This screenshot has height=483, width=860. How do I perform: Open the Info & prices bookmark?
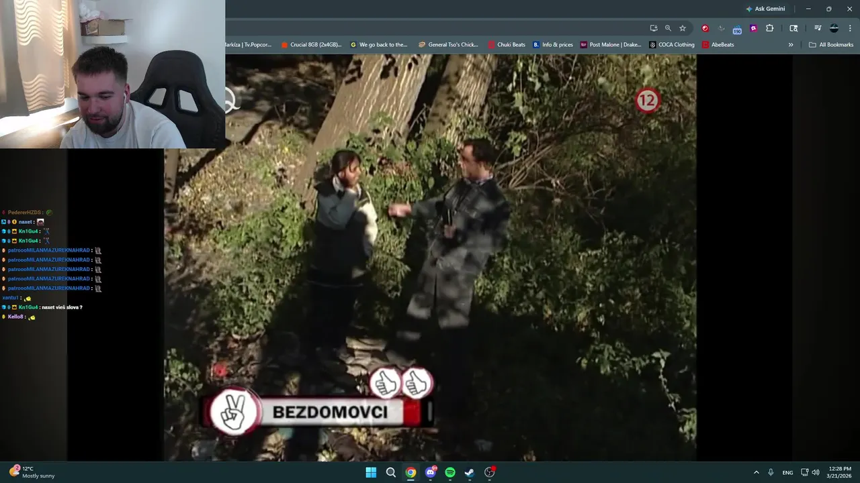coord(553,45)
